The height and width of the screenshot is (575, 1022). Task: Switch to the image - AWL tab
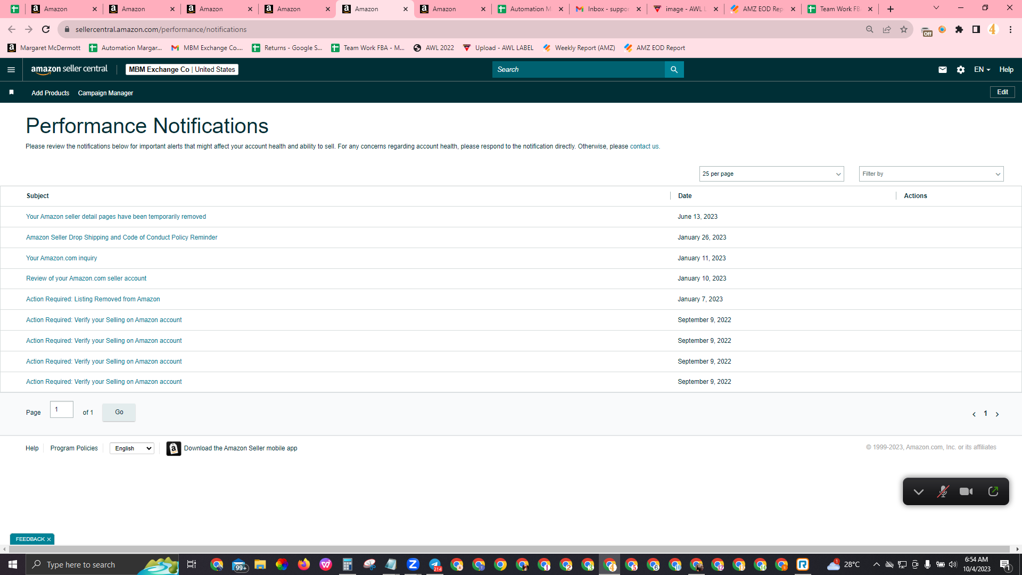(x=686, y=9)
